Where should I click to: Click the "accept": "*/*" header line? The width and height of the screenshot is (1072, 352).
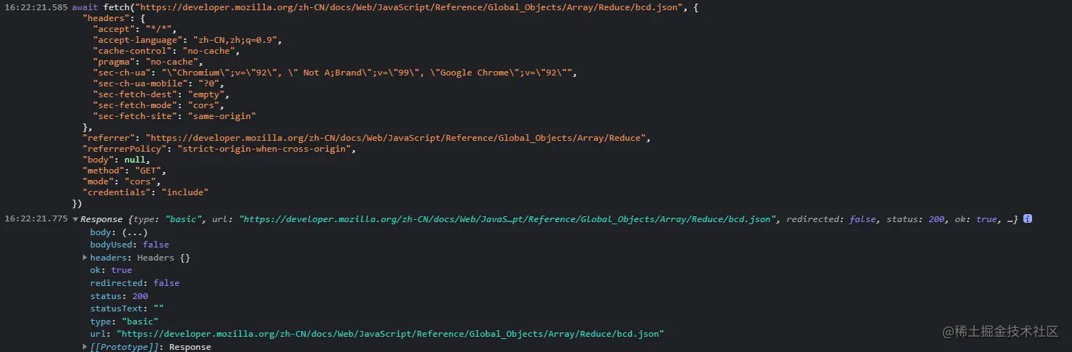tap(134, 28)
